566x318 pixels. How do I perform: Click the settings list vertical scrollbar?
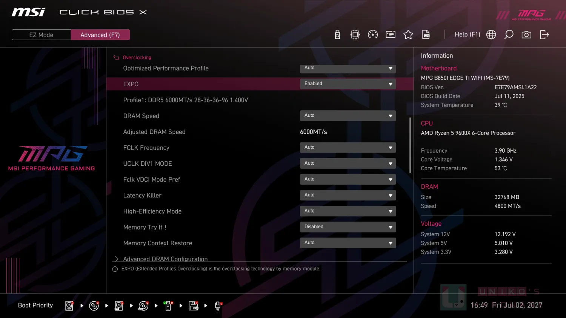click(x=410, y=145)
